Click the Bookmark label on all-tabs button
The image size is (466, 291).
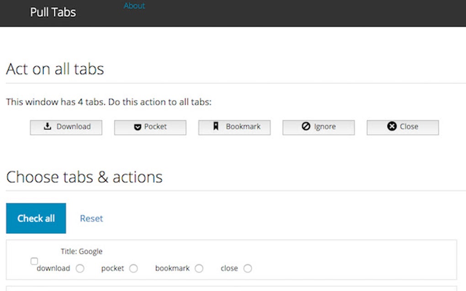[x=243, y=127]
